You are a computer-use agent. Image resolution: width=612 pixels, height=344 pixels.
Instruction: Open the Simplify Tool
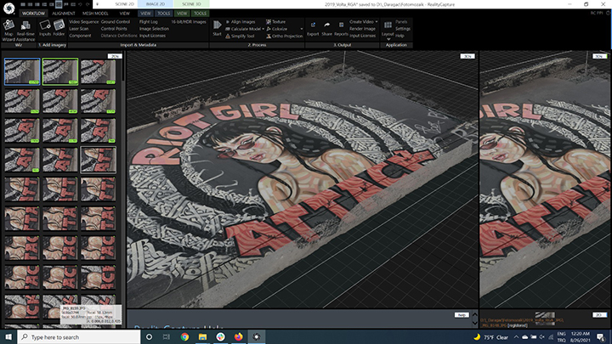tap(240, 36)
